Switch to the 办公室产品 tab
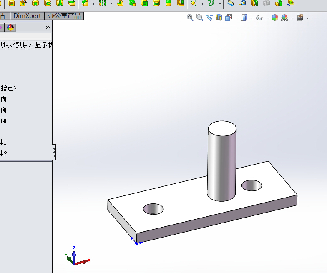327x273 pixels. (64, 16)
